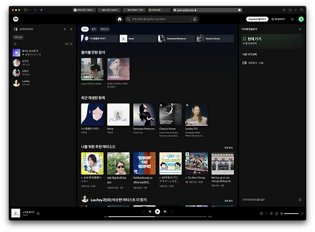Switch to the open.spotify.com Safari tab
Image resolution: width=315 pixels, height=232 pixels.
click(207, 10)
